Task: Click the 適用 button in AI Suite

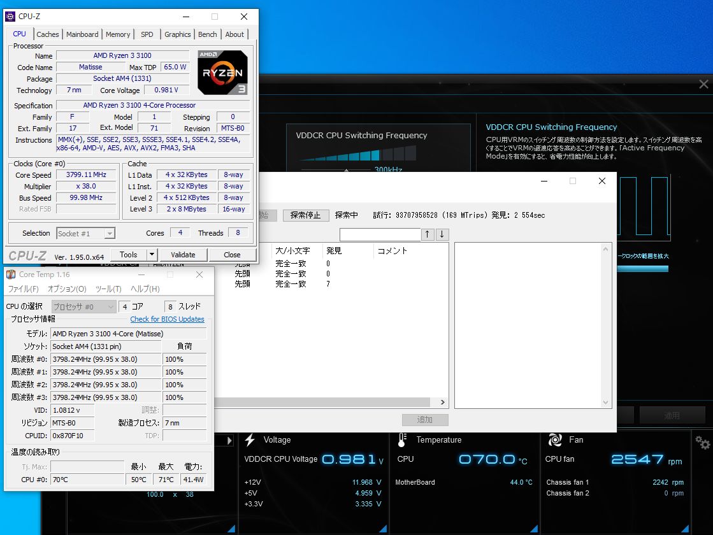Action: tap(672, 415)
